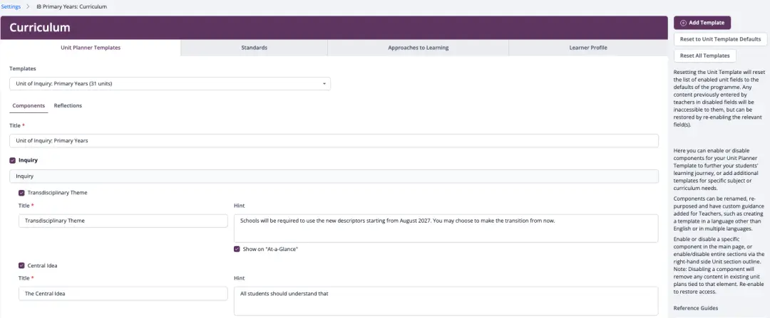The image size is (770, 318).
Task: Toggle the Central Idea checkbox
Action: (21, 265)
